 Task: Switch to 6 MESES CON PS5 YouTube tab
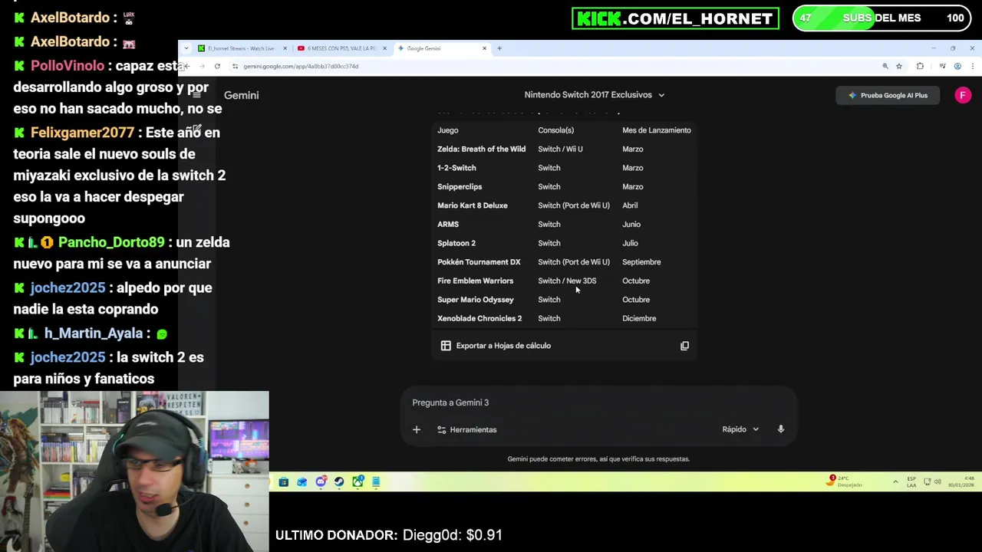(x=341, y=48)
